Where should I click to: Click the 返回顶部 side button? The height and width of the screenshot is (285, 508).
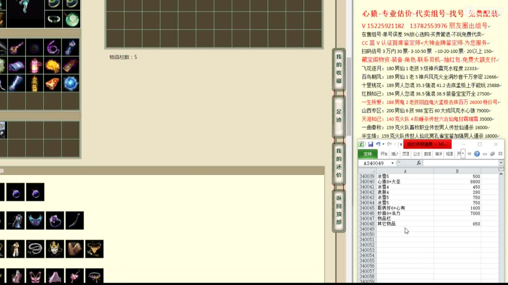click(339, 210)
